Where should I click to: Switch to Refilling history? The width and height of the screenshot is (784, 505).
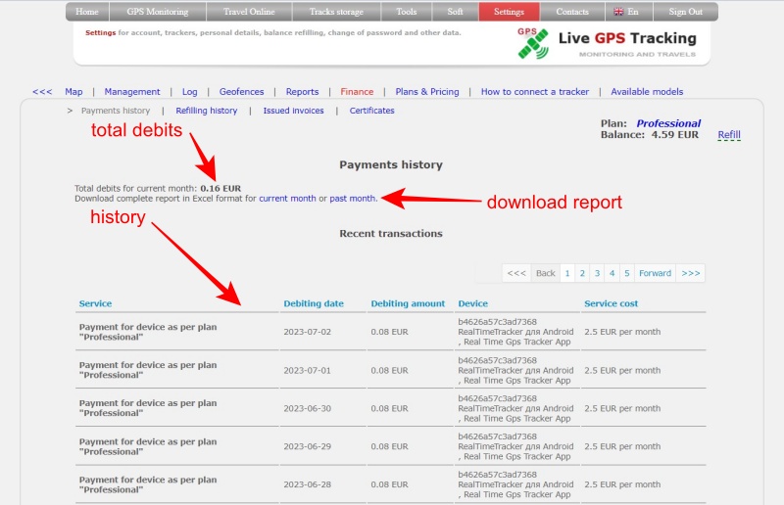(x=207, y=111)
